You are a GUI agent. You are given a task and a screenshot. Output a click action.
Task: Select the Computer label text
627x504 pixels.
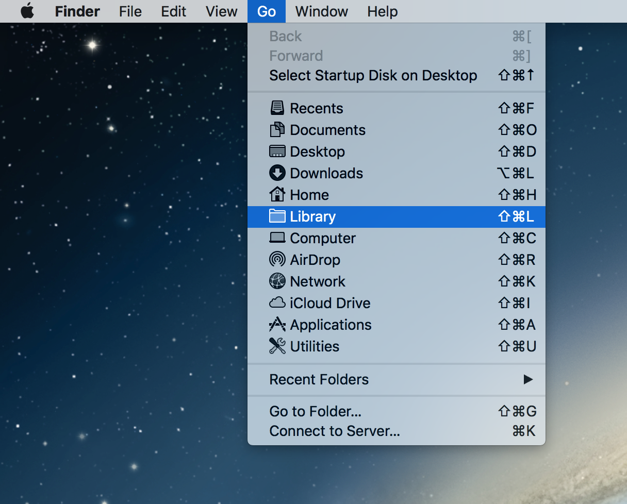[323, 238]
